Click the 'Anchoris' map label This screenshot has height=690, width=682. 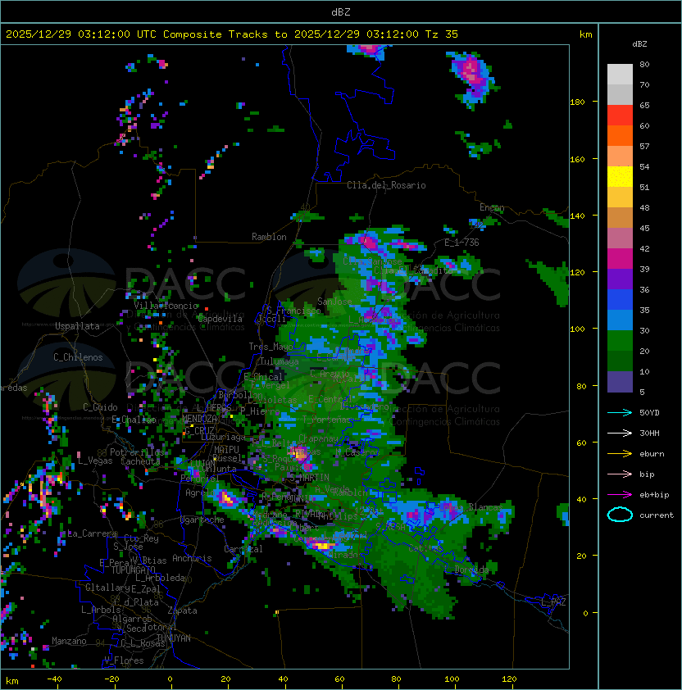click(x=192, y=558)
